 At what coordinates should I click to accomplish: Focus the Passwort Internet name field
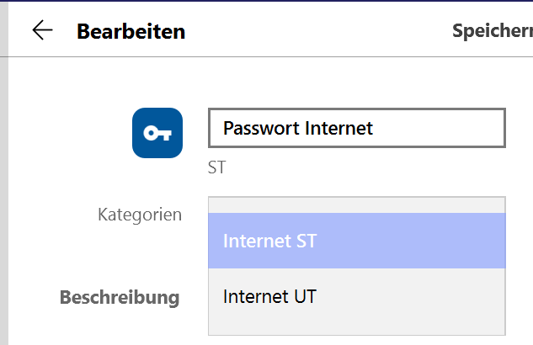[357, 128]
